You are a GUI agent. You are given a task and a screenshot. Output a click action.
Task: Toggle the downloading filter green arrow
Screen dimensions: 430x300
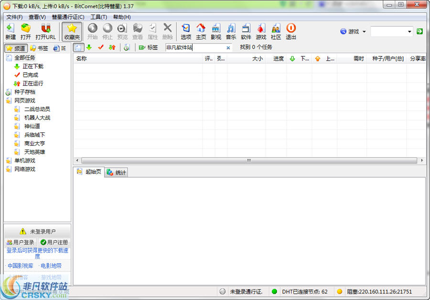point(89,47)
